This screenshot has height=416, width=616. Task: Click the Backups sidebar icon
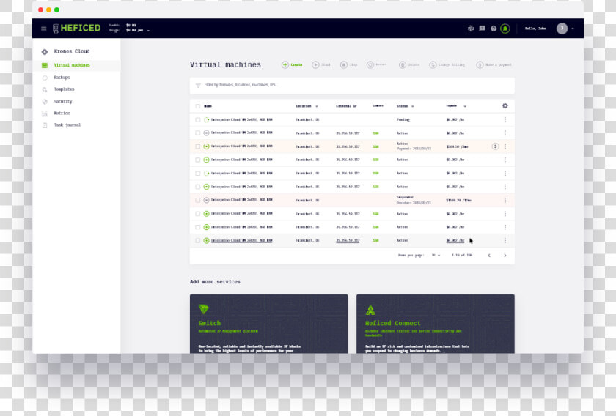(x=45, y=78)
